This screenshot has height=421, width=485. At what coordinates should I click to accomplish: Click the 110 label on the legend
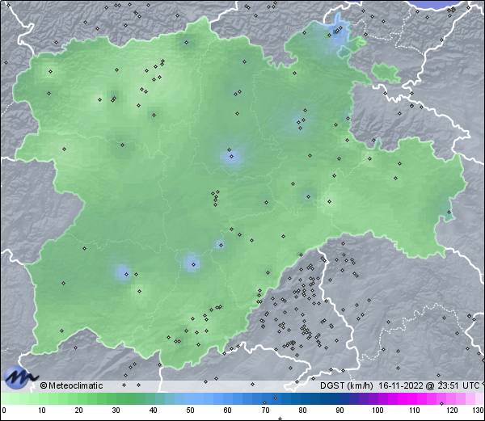[415, 410]
